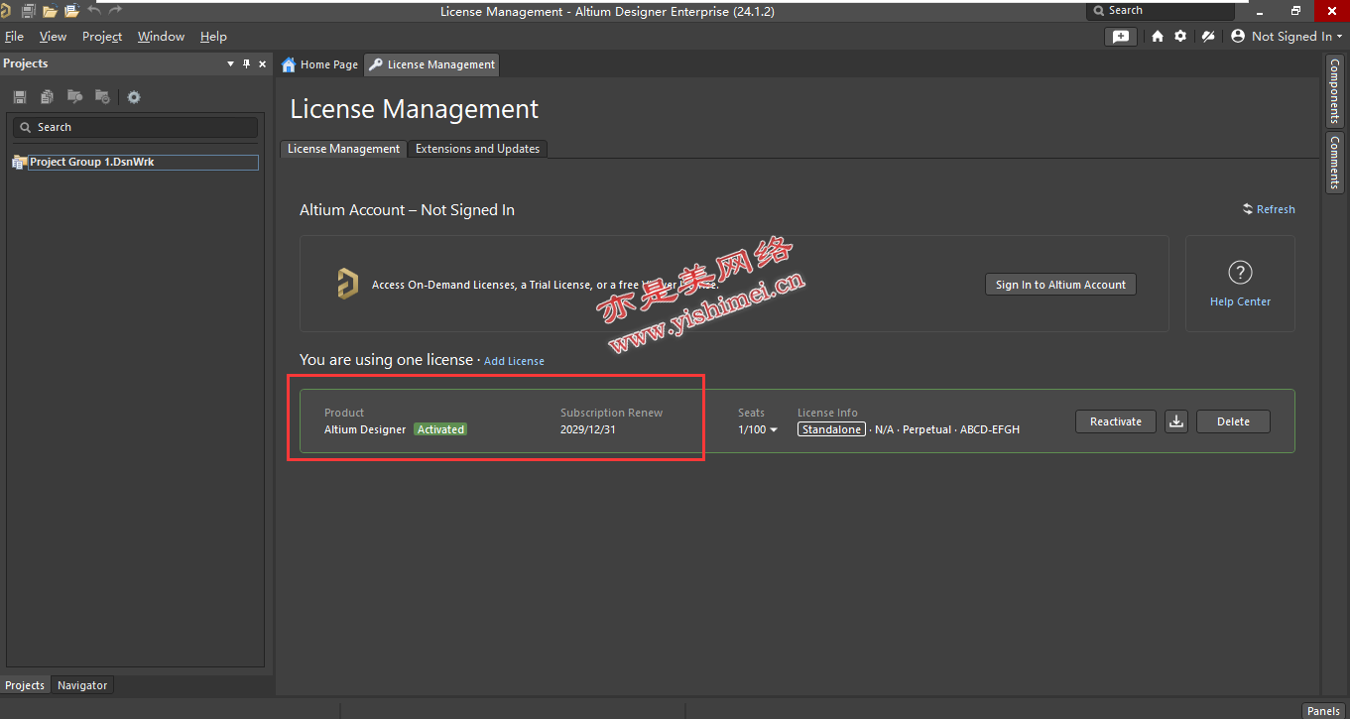Close the Projects panel
The height and width of the screenshot is (719, 1350).
pyautogui.click(x=263, y=63)
